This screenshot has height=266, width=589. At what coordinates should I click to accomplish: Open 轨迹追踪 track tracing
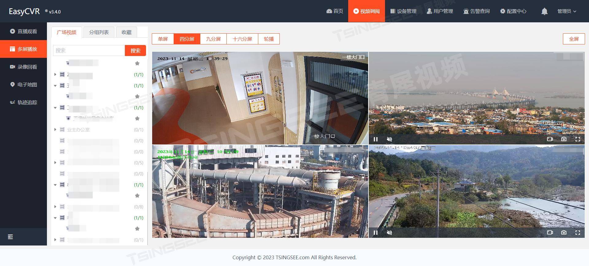point(23,102)
